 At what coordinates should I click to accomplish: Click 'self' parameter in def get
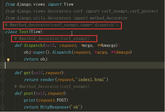(x=38, y=73)
